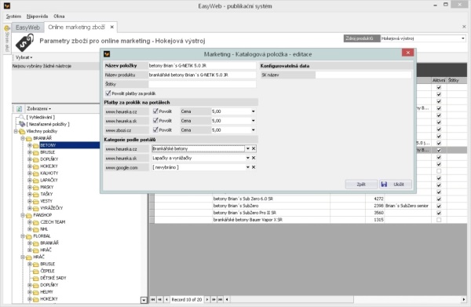Clear the www.heureka.cz category selection
Screen dimensions: 471x307
point(254,148)
